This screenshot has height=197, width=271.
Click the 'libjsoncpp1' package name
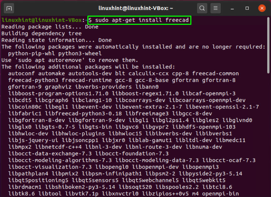(x=80, y=140)
